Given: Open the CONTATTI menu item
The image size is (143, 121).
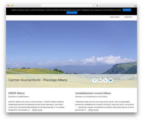Looking at the screenshot, I should coord(128,17).
